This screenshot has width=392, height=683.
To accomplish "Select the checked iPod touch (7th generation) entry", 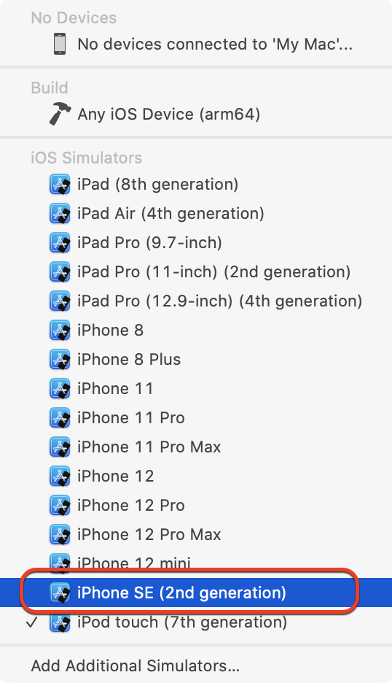I will [x=196, y=622].
